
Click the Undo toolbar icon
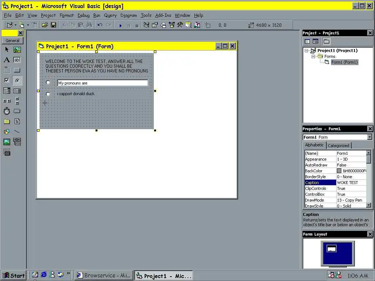[100, 25]
